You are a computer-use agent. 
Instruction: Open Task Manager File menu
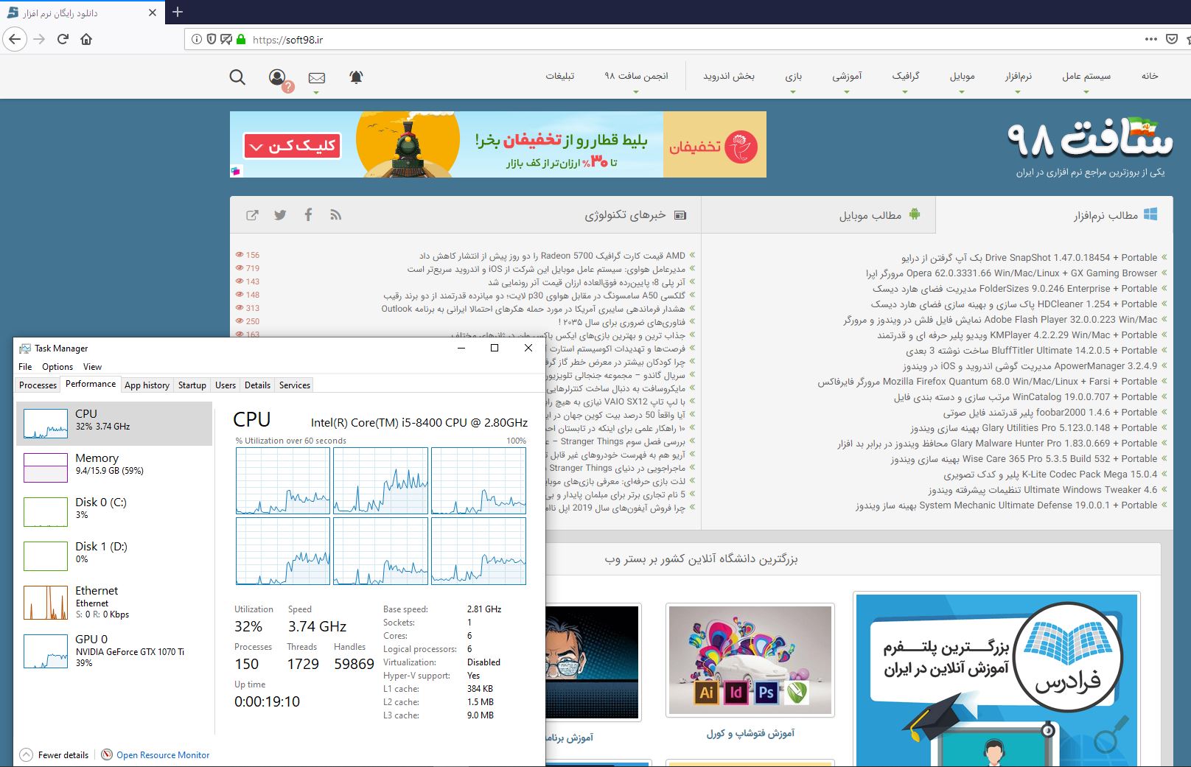[25, 367]
